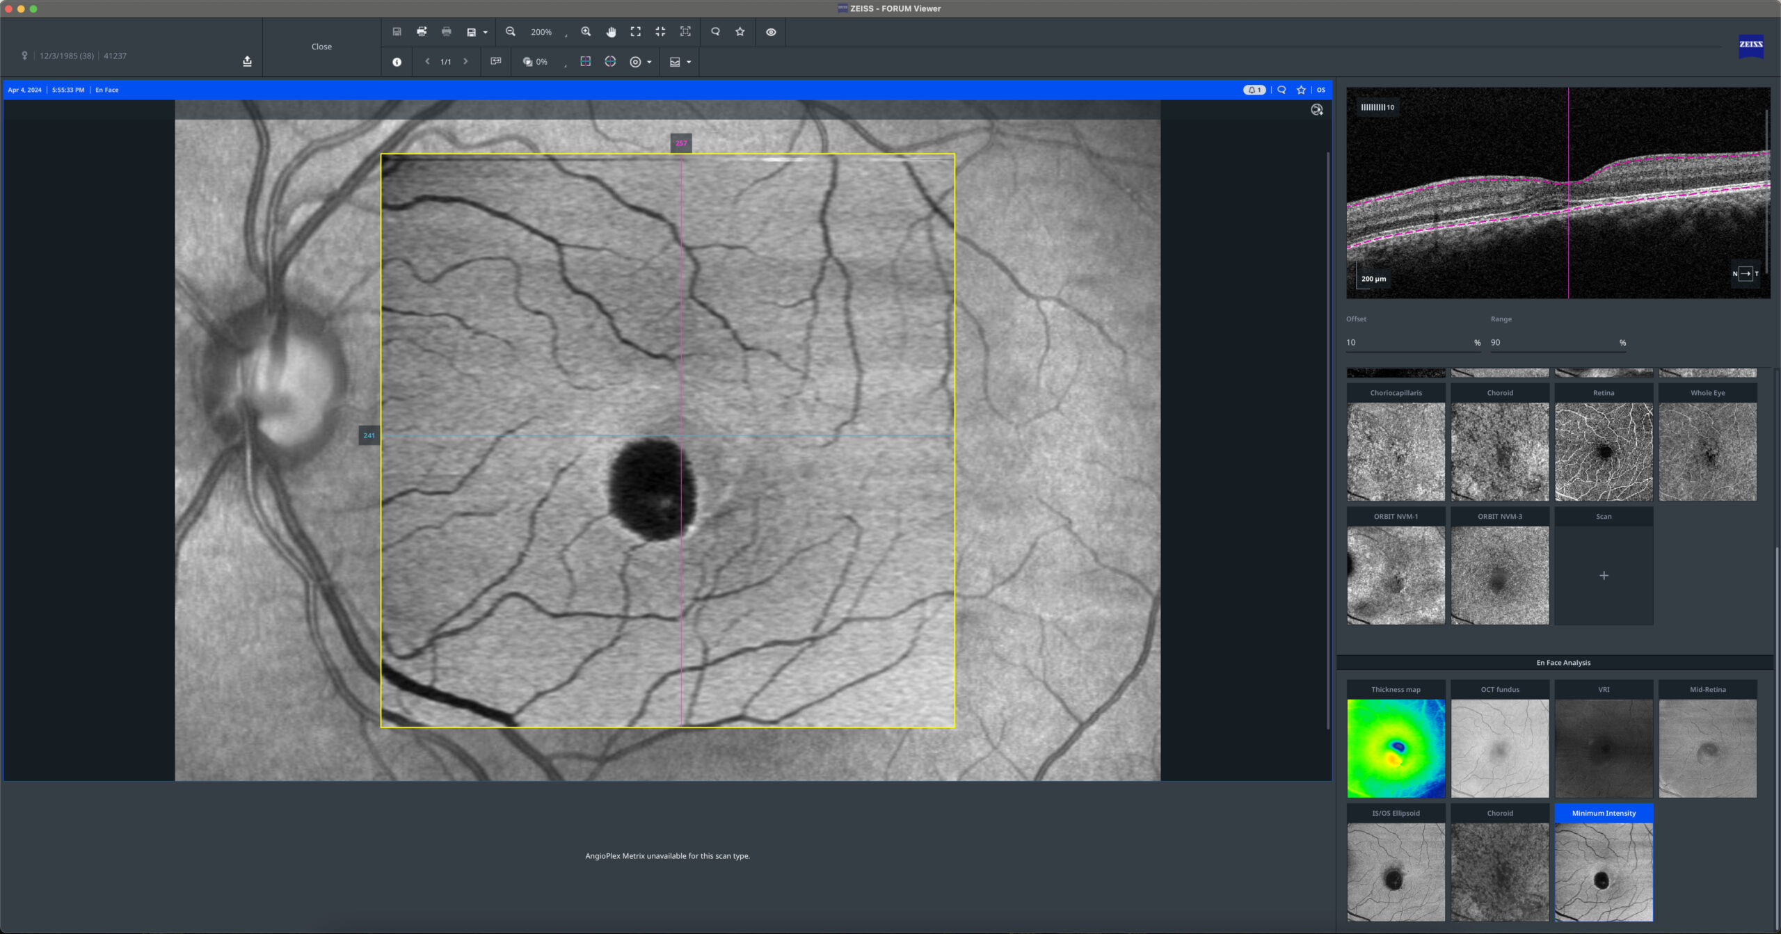Toggle the slice navigator grid crosshair
Image resolution: width=1781 pixels, height=934 pixels.
pyautogui.click(x=586, y=62)
